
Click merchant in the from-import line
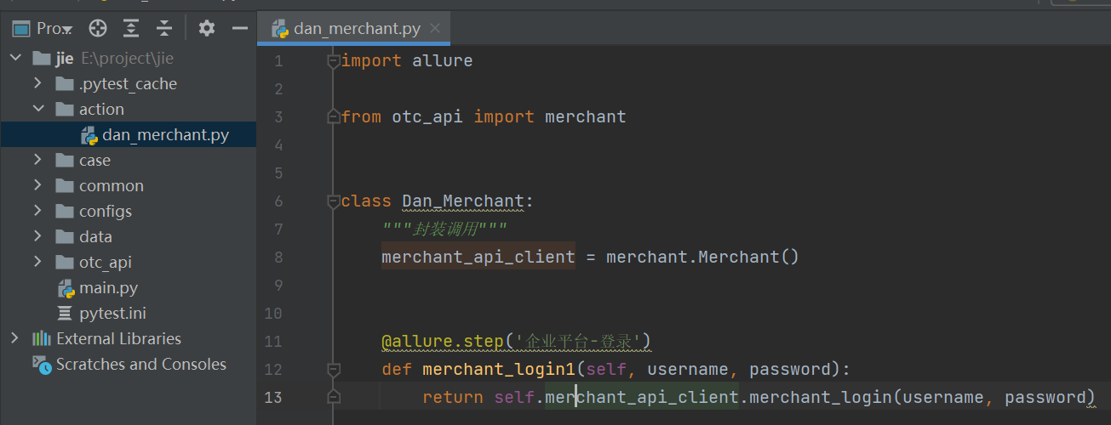pyautogui.click(x=585, y=116)
